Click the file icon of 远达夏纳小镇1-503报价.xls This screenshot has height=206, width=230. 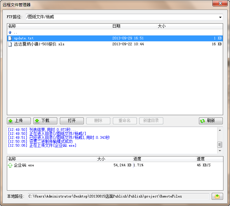pyautogui.click(x=10, y=44)
